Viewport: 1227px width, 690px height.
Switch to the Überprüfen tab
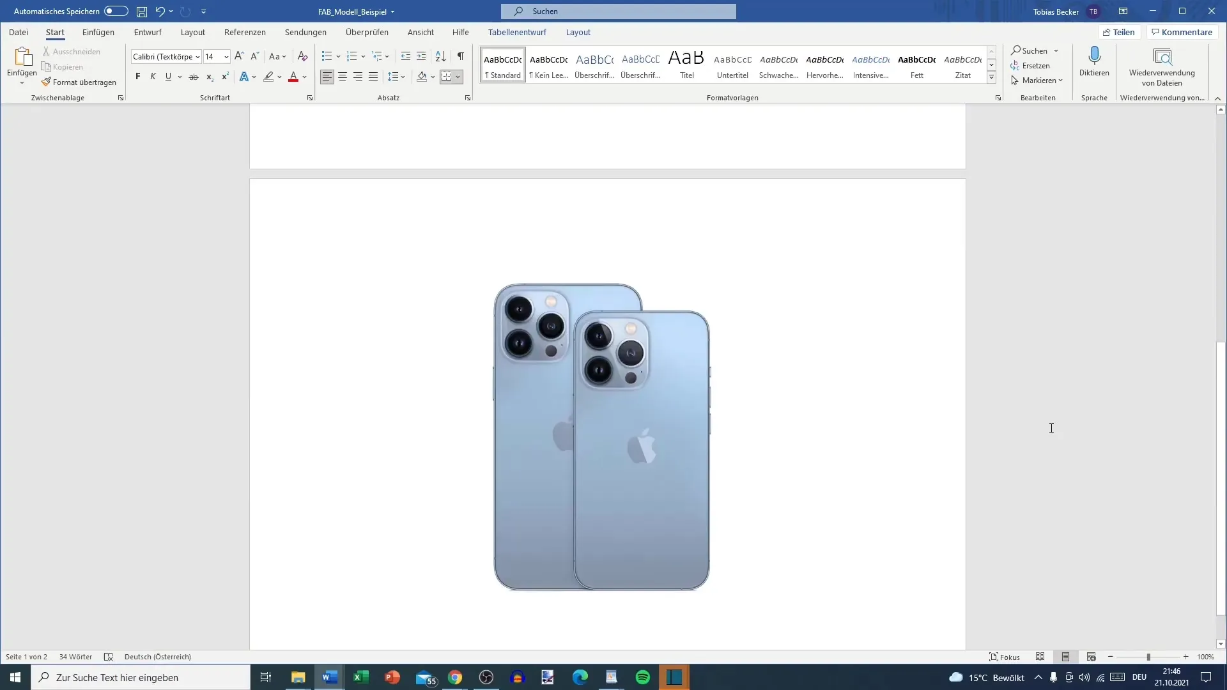pyautogui.click(x=367, y=32)
